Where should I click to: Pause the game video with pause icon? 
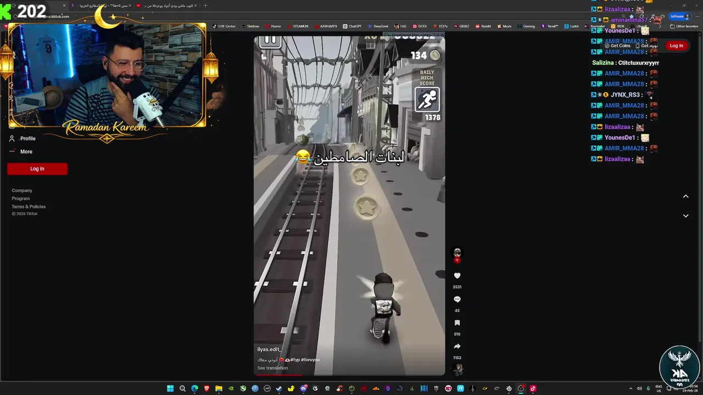(270, 40)
